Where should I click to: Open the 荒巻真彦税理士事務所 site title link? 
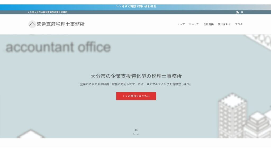point(60,24)
